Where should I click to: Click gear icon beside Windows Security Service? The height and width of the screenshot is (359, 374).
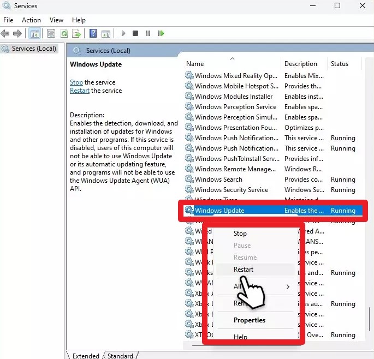(189, 189)
